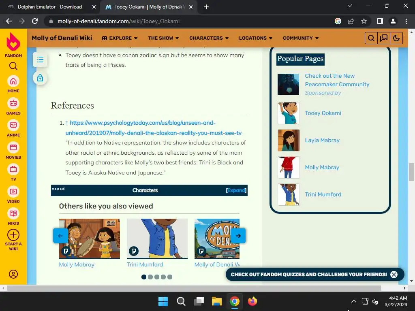The image size is (415, 311).
Task: Select the Tooey Ookami wiki tab
Action: tap(148, 7)
